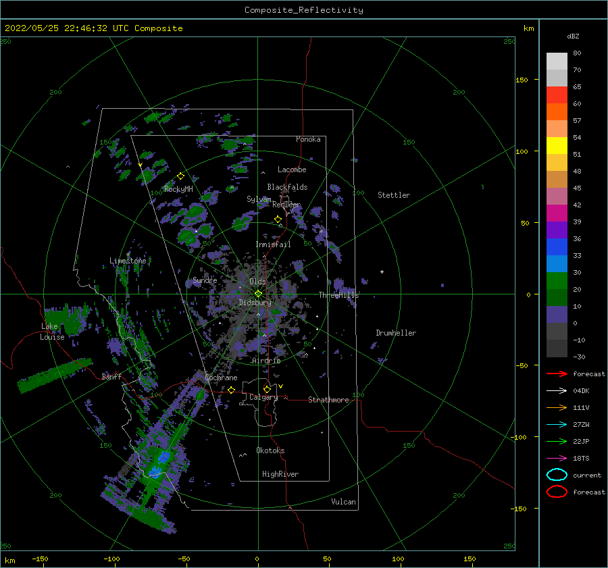
Task: Click the Drumheller town label
Action: coord(396,333)
